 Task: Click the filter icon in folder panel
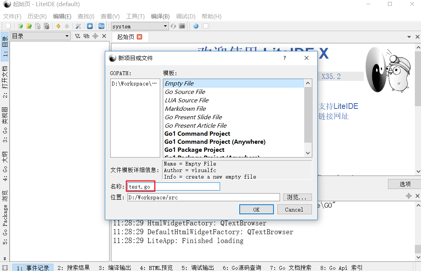77,36
